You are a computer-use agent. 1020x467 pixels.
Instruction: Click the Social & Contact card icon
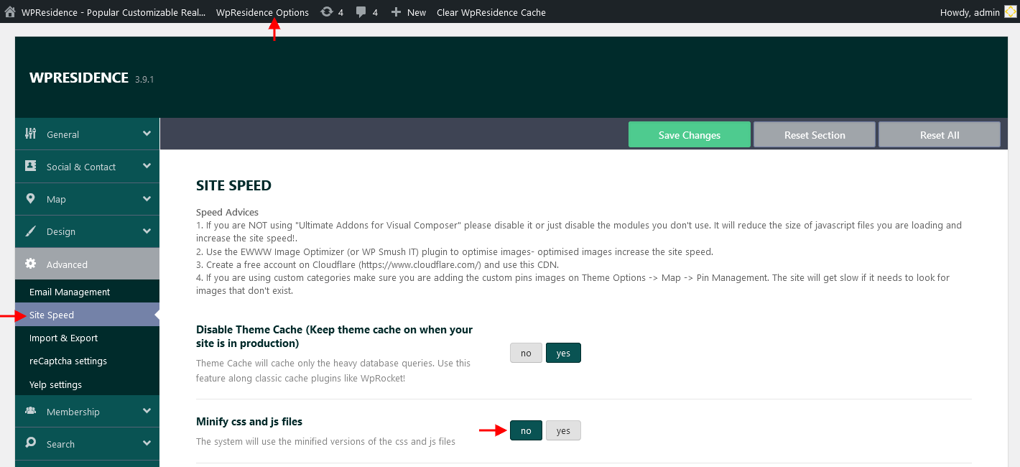pyautogui.click(x=30, y=166)
